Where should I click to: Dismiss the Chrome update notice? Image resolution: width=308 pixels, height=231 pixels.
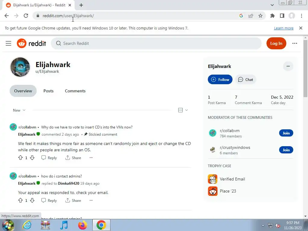click(x=300, y=28)
